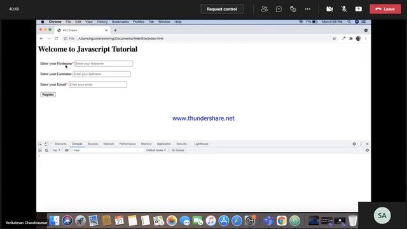Switch to the Security tab
Viewport: 407px width, 229px height.
click(181, 144)
